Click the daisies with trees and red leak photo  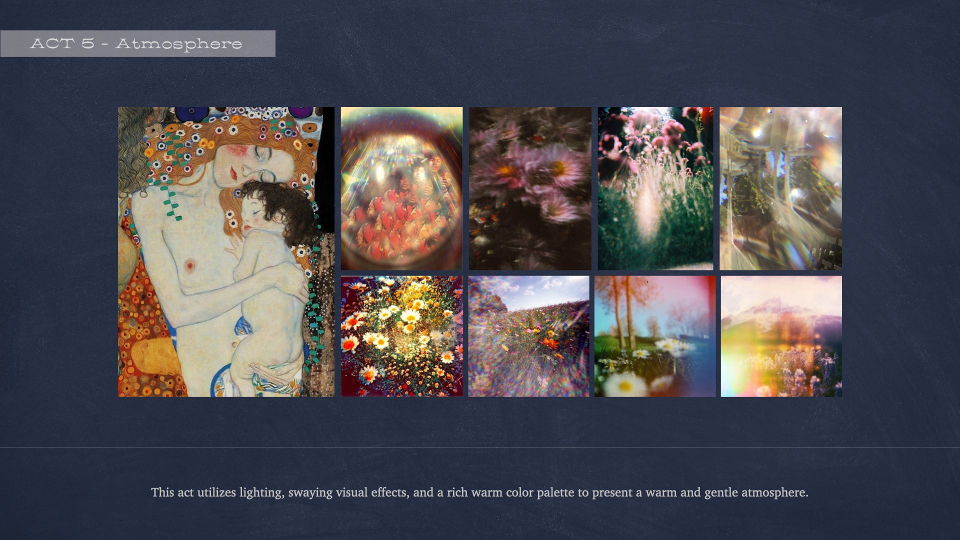pyautogui.click(x=655, y=336)
